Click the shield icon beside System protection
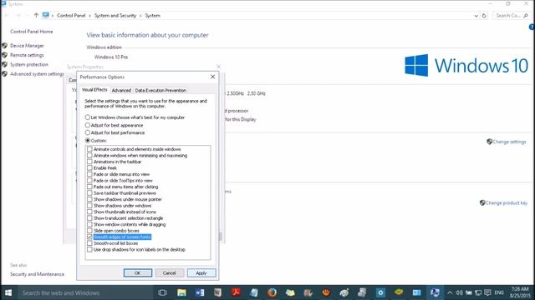535x300 pixels. [5, 65]
